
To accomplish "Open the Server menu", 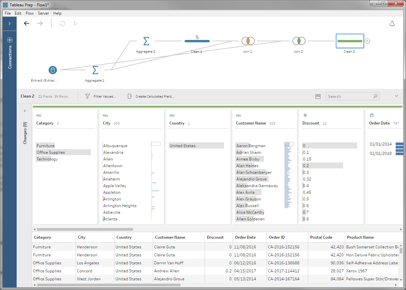I will [x=43, y=13].
